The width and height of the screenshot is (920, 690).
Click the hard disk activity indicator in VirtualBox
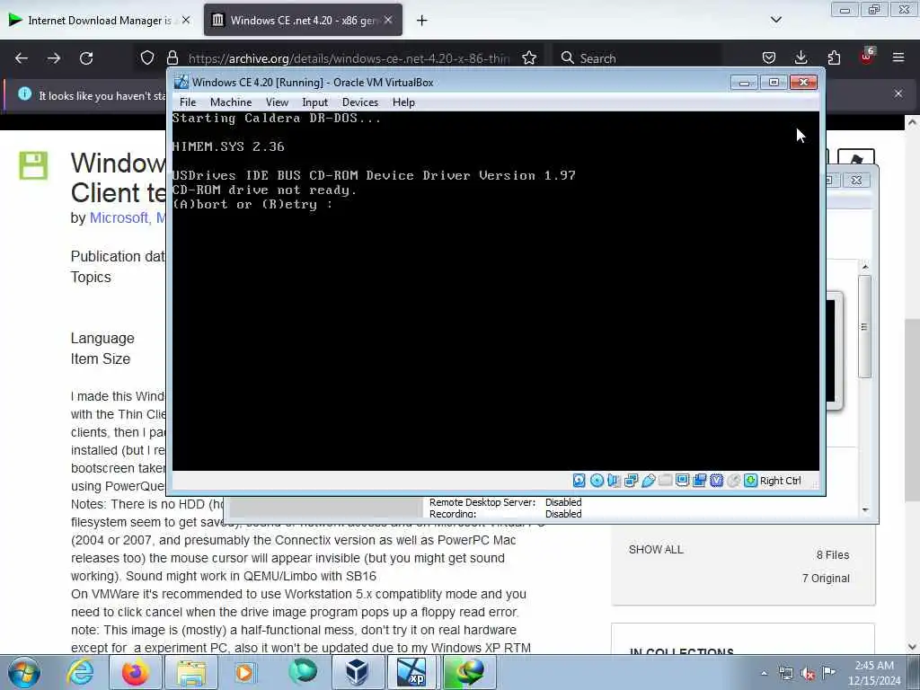click(579, 481)
